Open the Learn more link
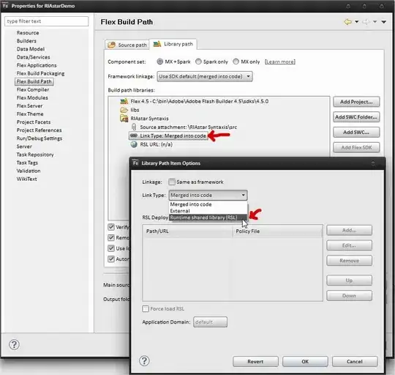Image resolution: width=395 pixels, height=375 pixels. (280, 62)
